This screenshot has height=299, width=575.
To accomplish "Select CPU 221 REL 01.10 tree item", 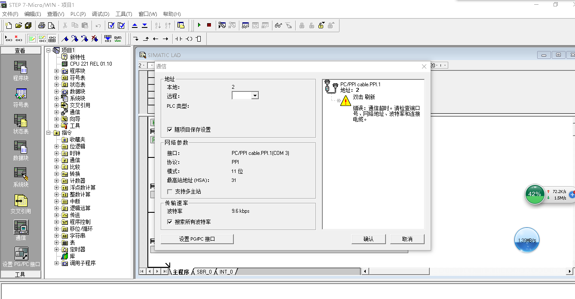I will click(x=91, y=64).
